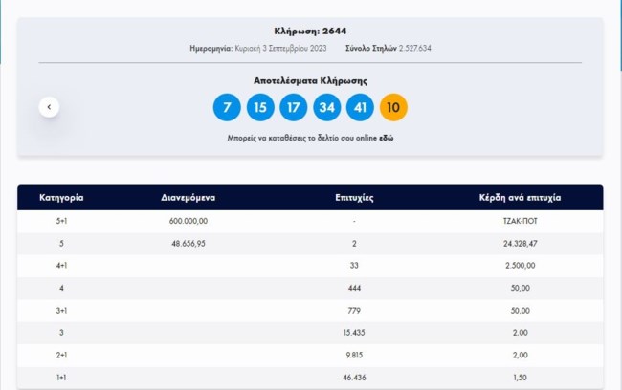622x390 pixels.
Task: Click the "Κέρδη ανά επιτυχία" header
Action: [520, 198]
